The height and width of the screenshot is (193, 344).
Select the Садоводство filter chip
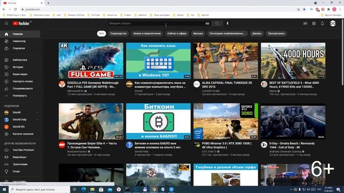point(118,33)
